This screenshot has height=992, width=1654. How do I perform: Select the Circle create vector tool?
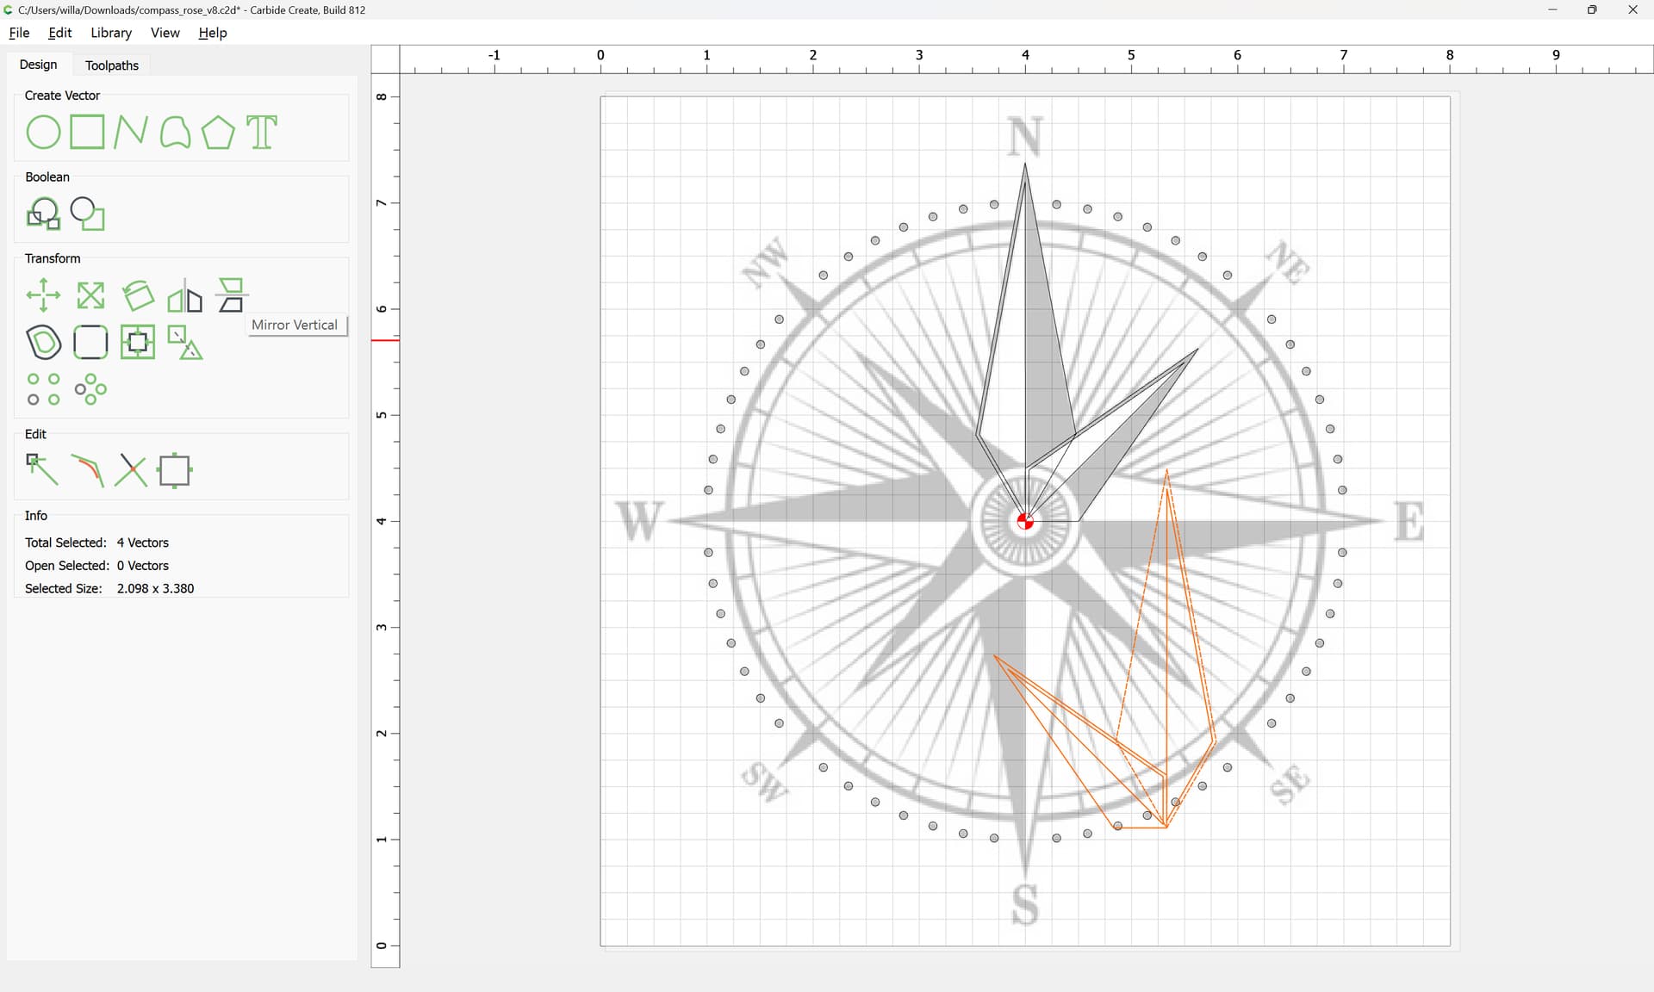click(43, 133)
